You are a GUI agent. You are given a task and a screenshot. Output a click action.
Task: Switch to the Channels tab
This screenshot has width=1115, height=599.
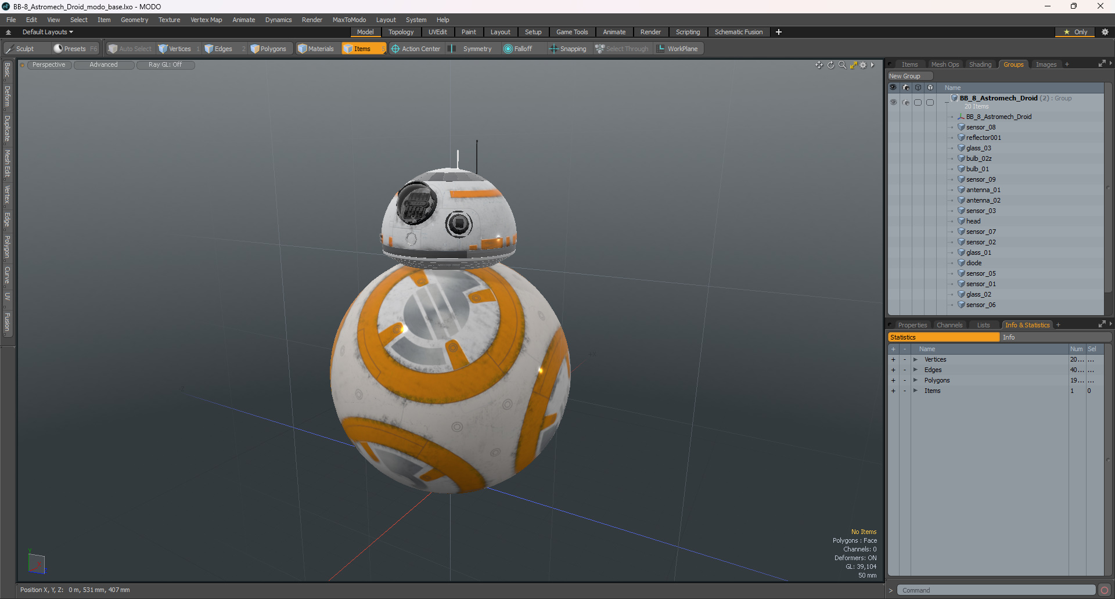pyautogui.click(x=949, y=325)
